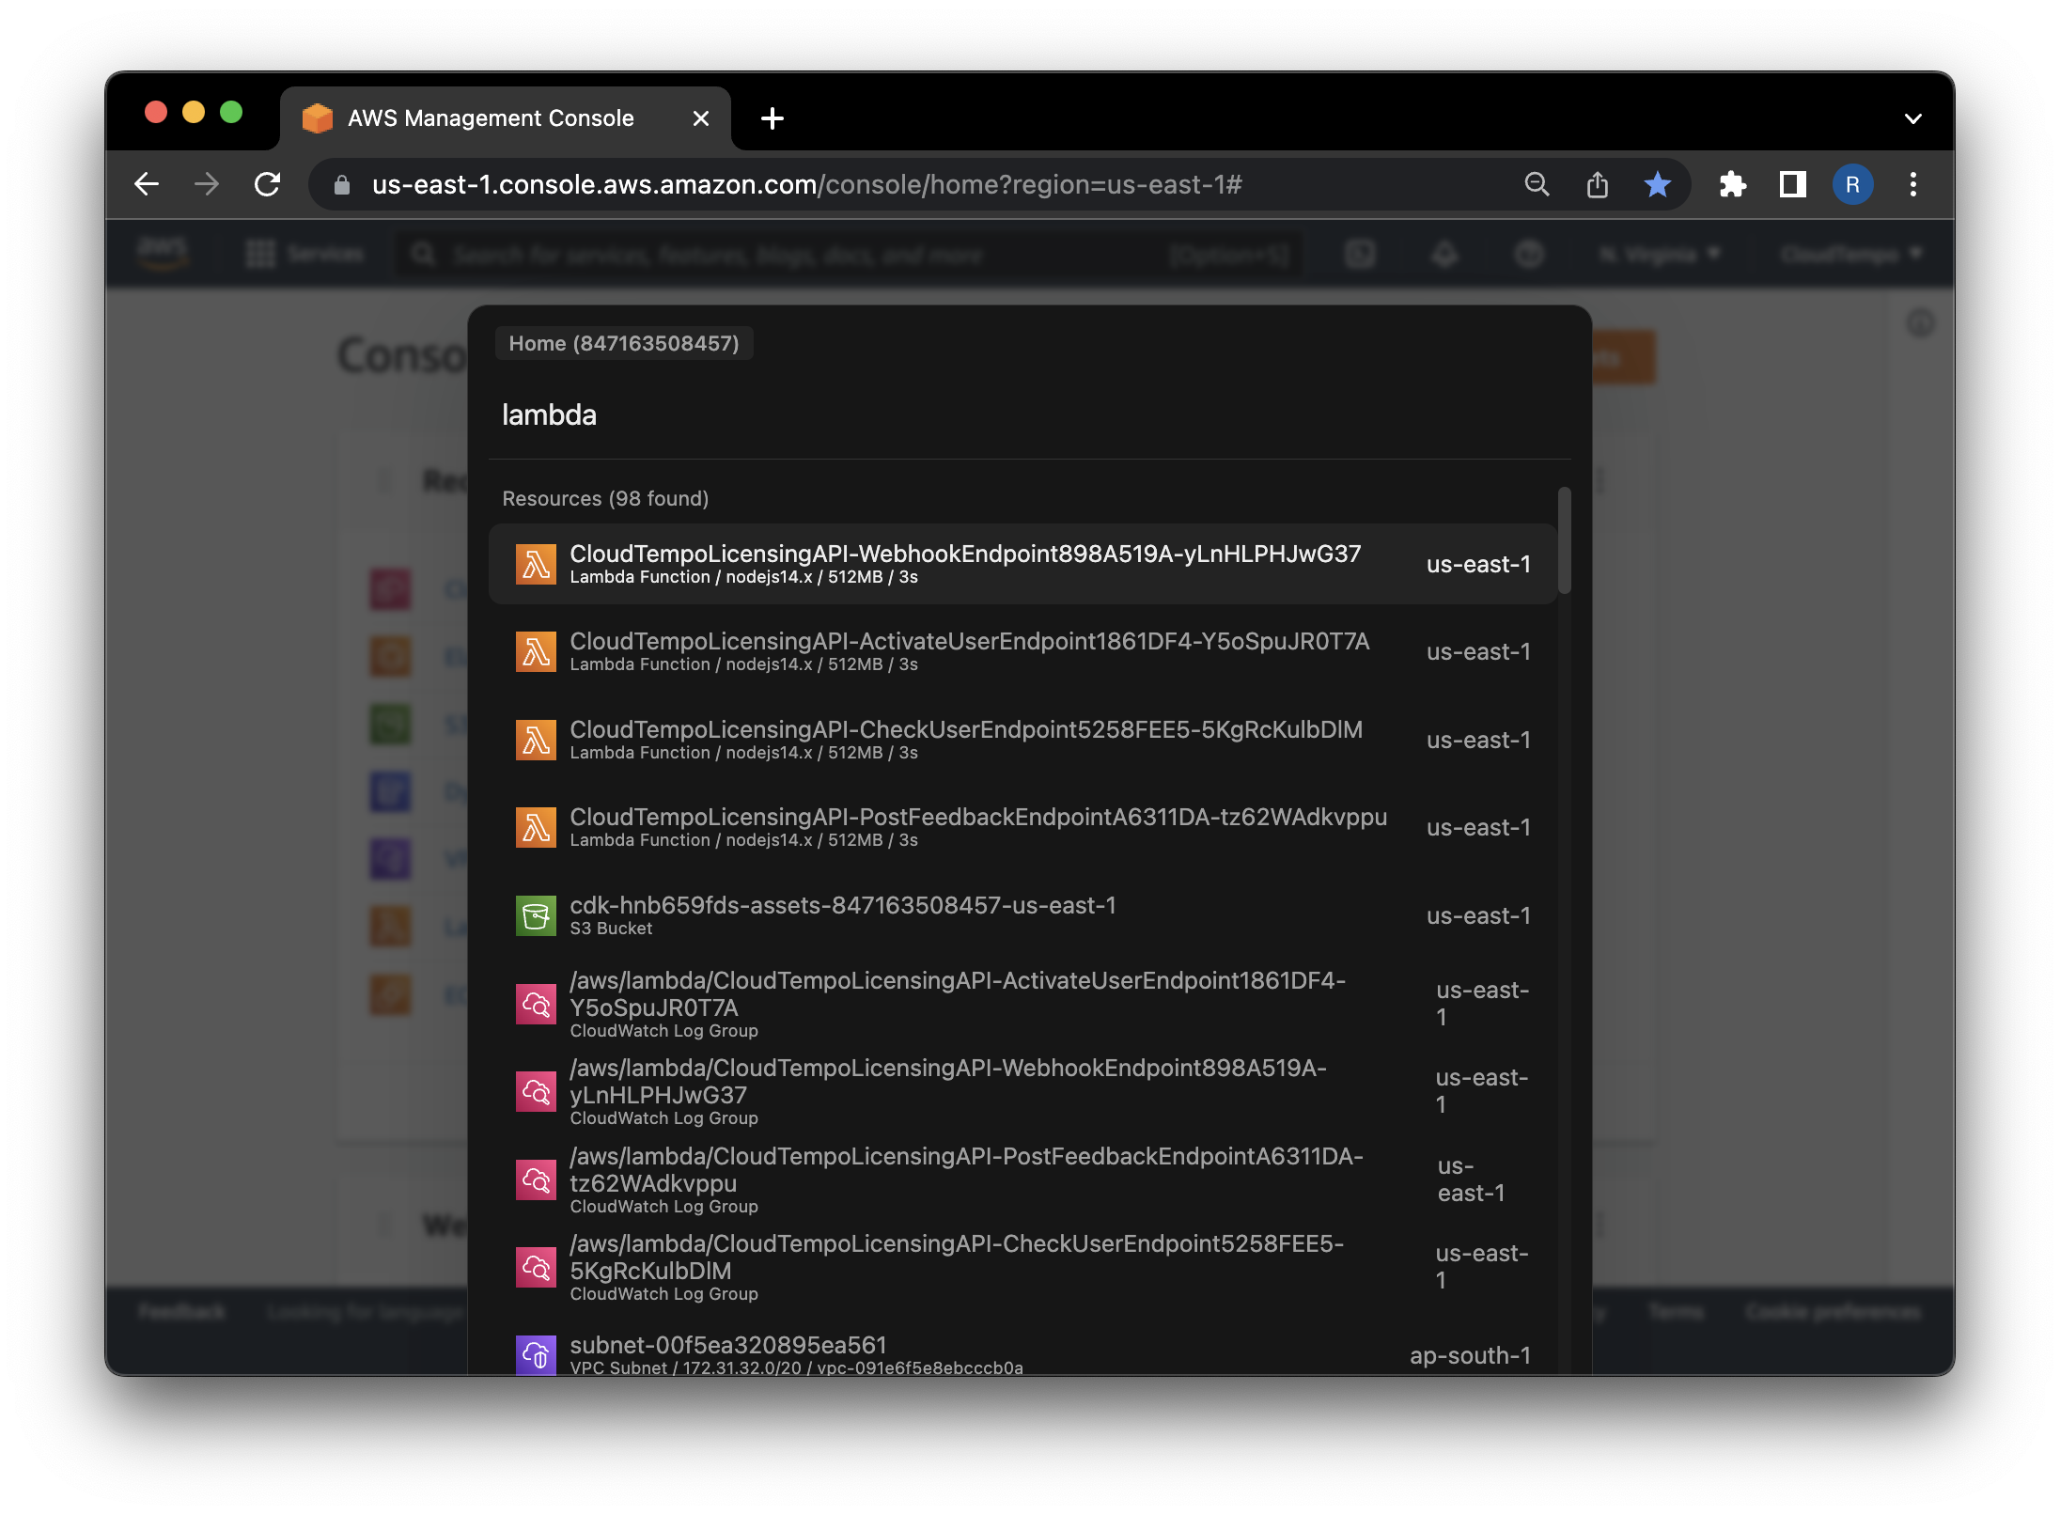This screenshot has width=2060, height=1515.
Task: Click the share page icon
Action: 1597,184
